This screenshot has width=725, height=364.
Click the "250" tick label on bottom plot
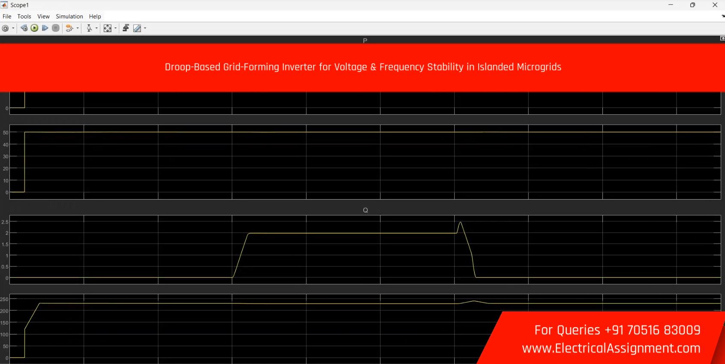(4, 299)
